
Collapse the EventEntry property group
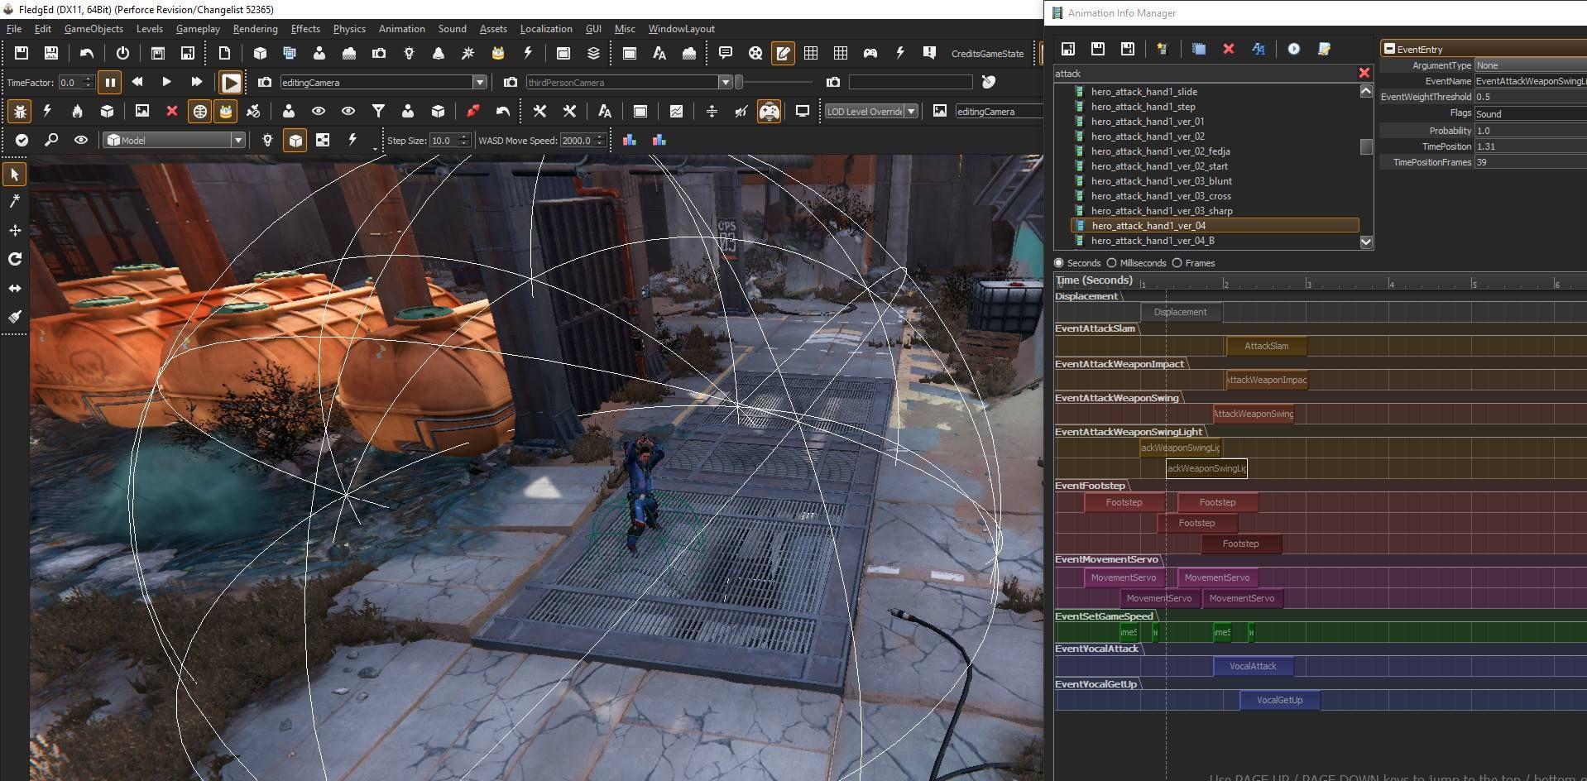(x=1390, y=49)
